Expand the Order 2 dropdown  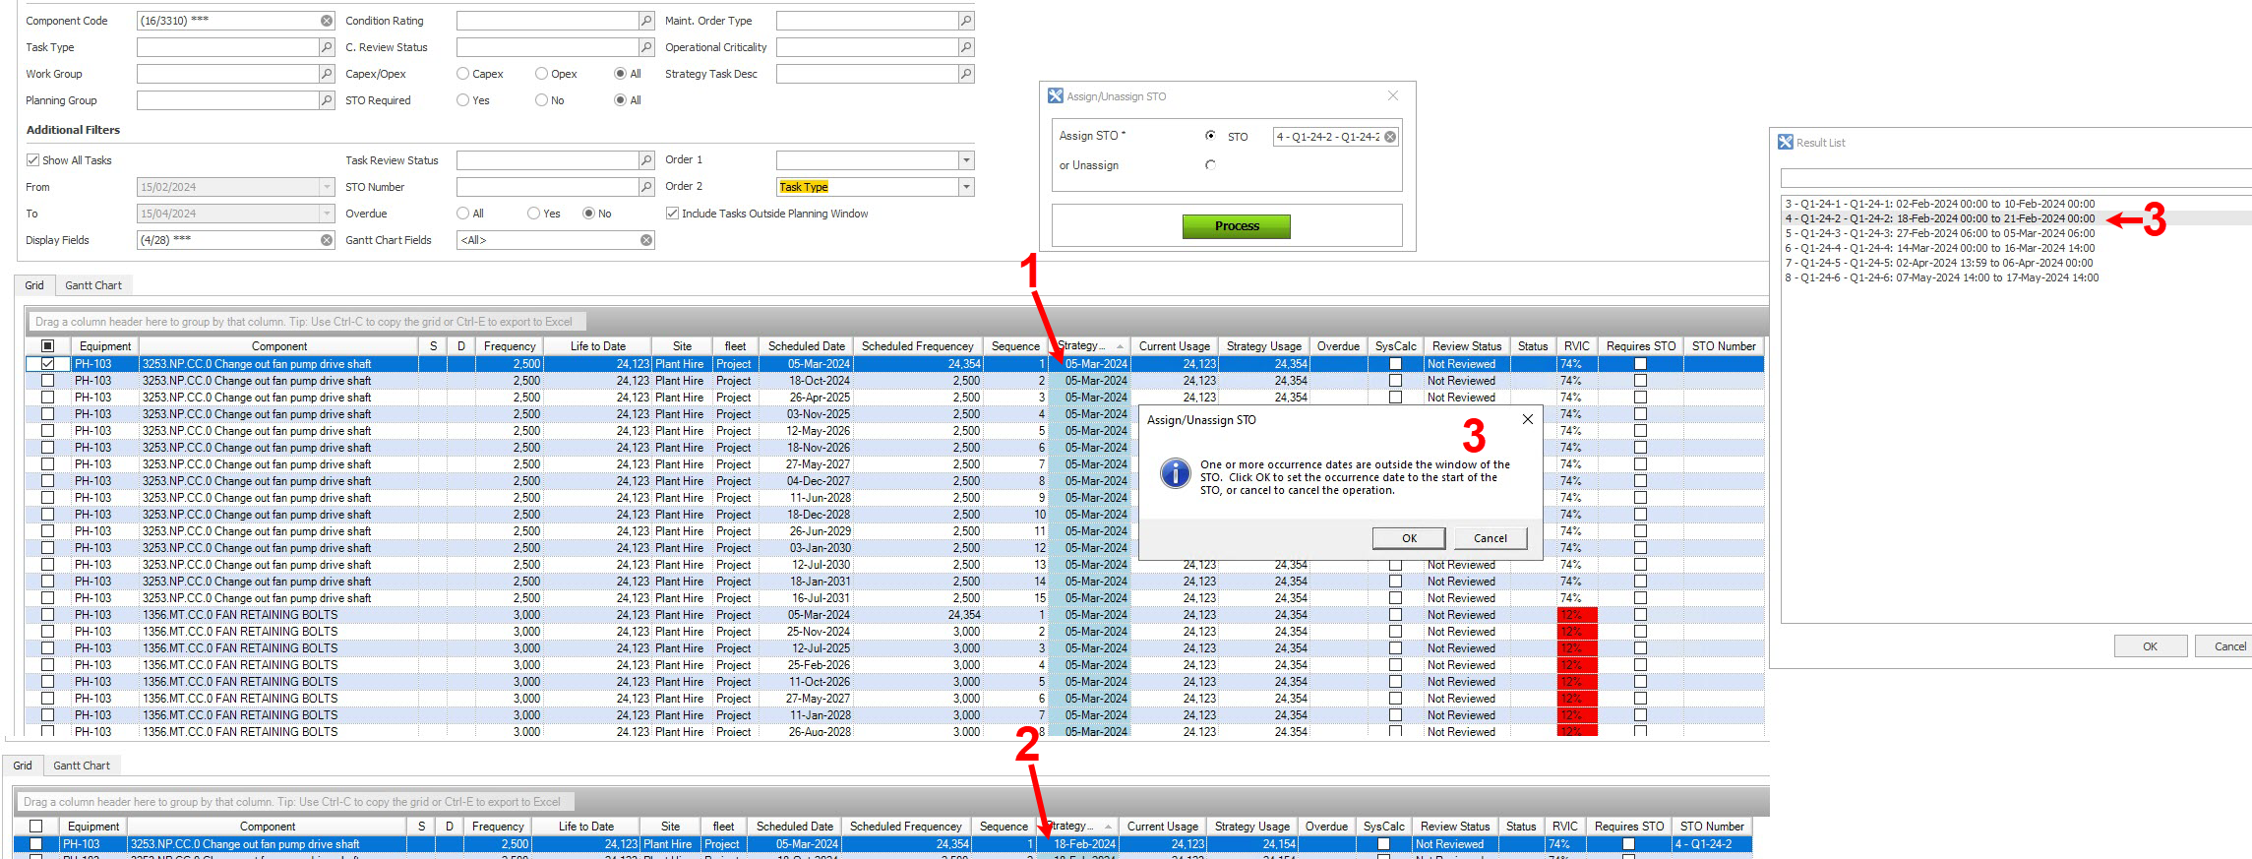(966, 187)
